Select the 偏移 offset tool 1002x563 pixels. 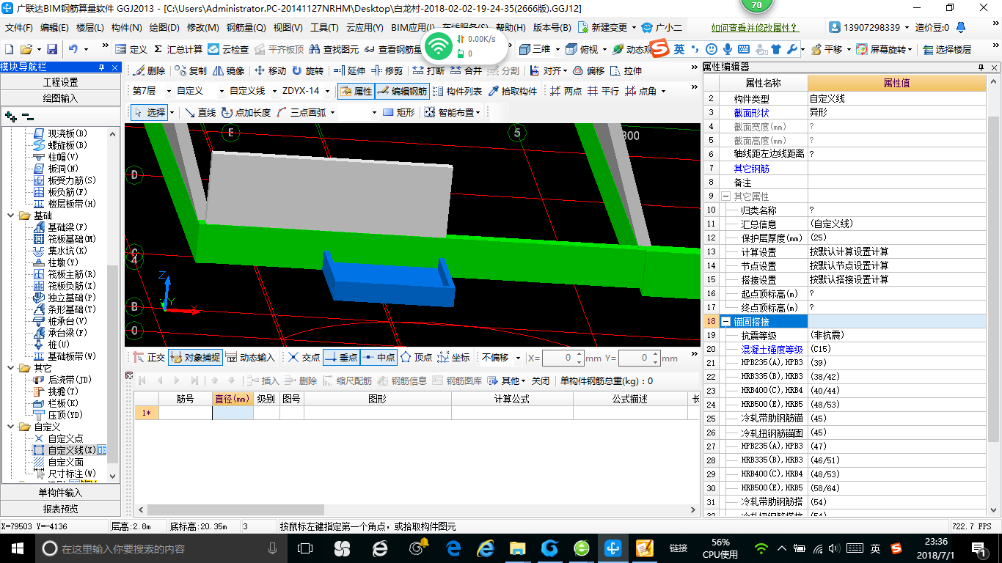(x=588, y=71)
